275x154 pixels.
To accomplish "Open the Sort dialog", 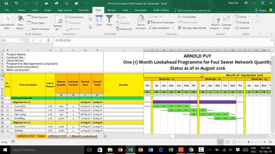I will tap(99, 21).
